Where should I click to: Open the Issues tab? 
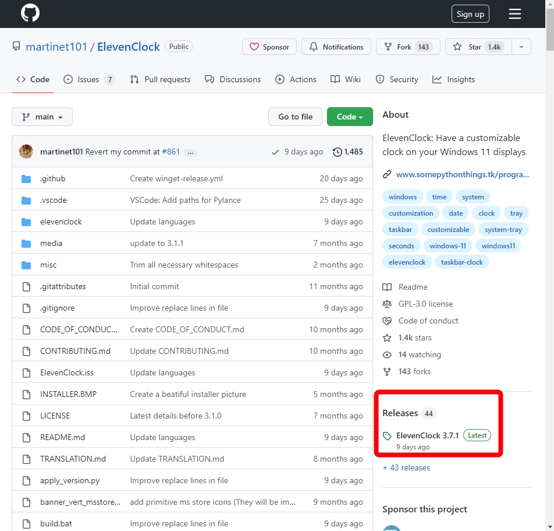[x=89, y=79]
